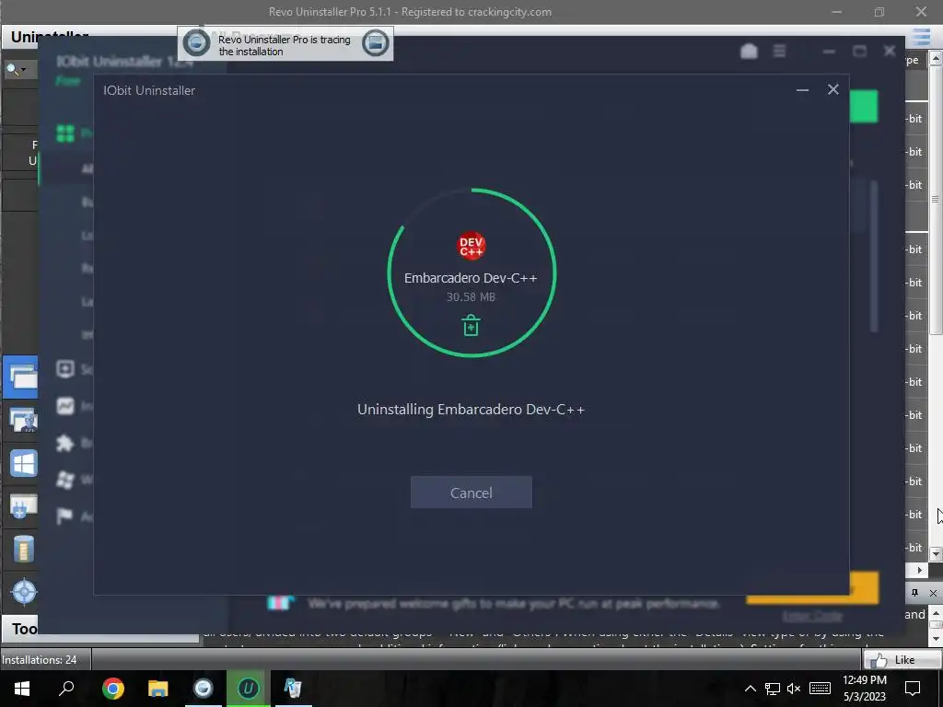Click the left round button in Revo tracing bar
Viewport: 943px width, 707px height.
196,42
